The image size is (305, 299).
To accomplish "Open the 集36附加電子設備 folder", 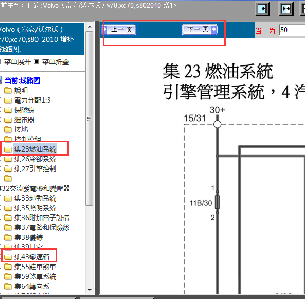I will pyautogui.click(x=42, y=218).
